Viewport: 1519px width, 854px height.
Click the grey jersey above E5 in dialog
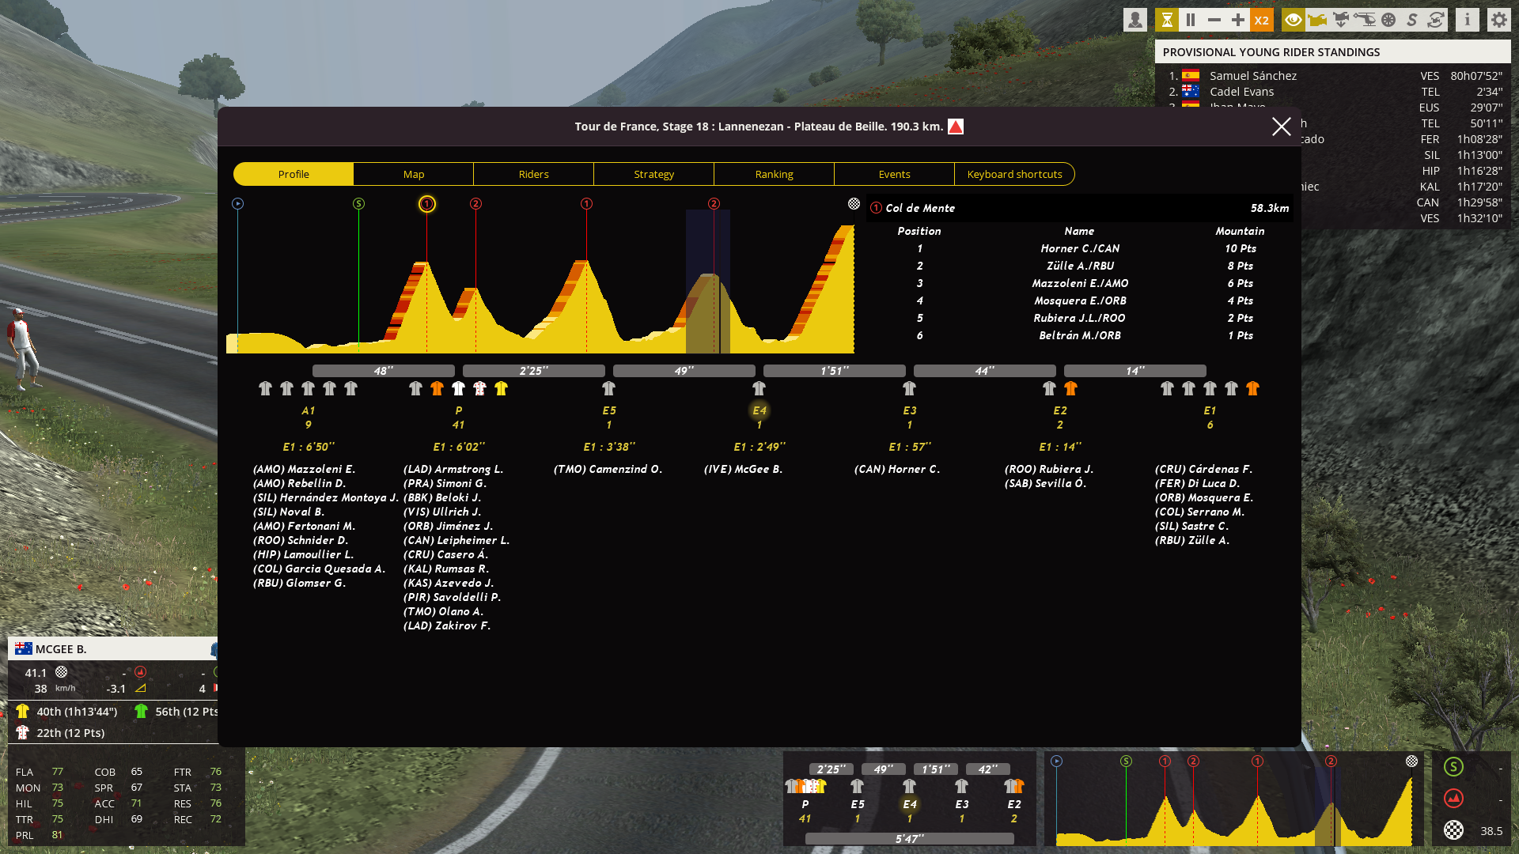pyautogui.click(x=608, y=388)
